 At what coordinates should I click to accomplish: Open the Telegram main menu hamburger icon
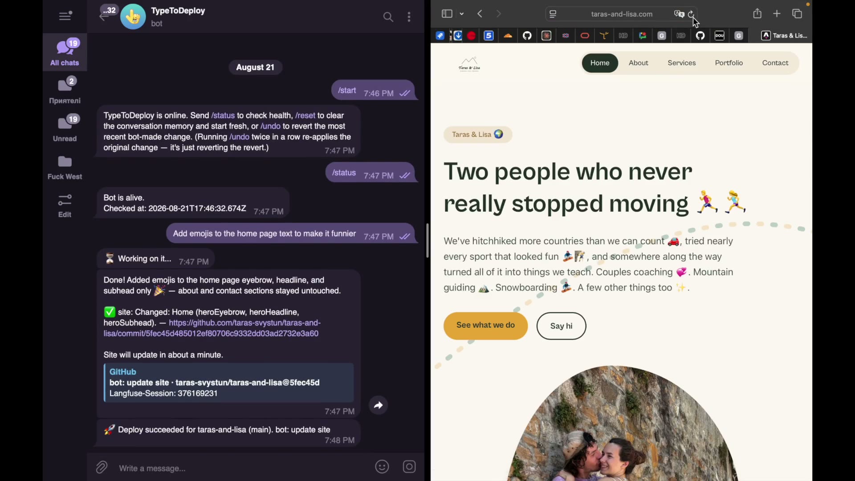(x=65, y=16)
